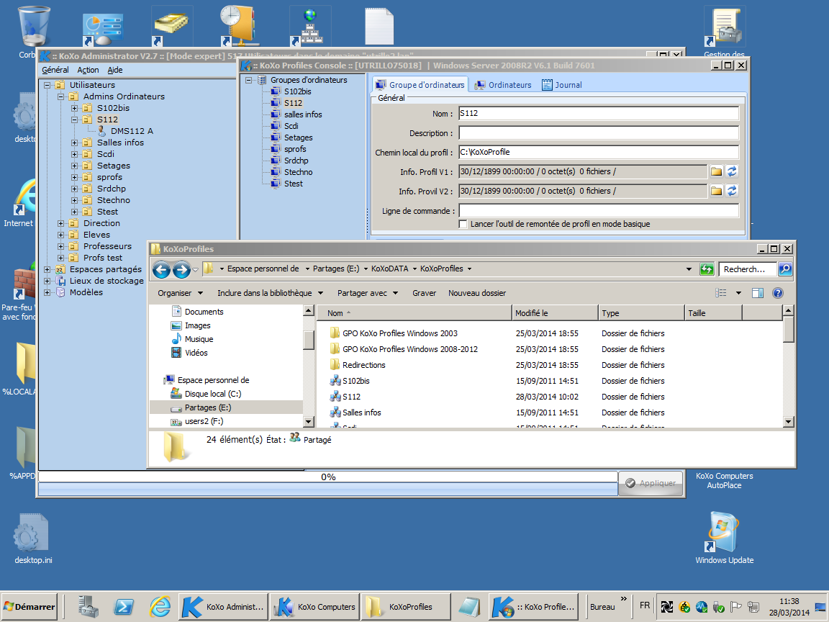Click in the Chemin local du profil field
This screenshot has height=622, width=829.
pyautogui.click(x=599, y=153)
